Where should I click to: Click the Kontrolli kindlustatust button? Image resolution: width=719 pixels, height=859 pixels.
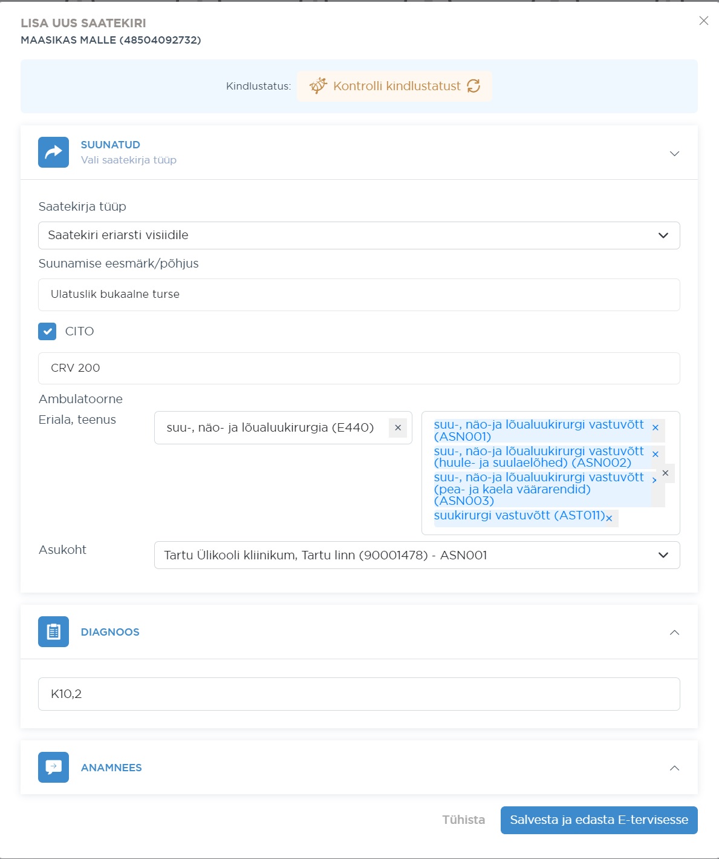394,86
